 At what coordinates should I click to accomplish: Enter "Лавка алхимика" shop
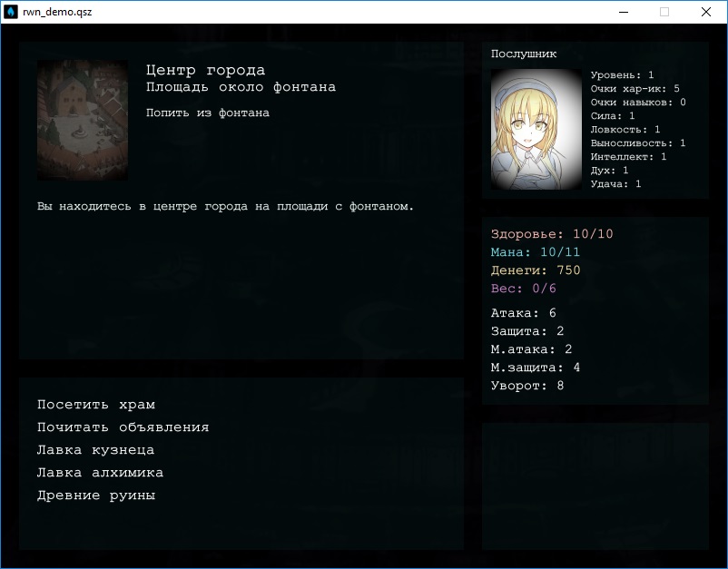click(x=100, y=473)
